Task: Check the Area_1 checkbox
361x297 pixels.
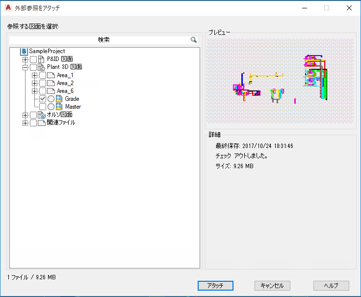Action: tap(43, 75)
